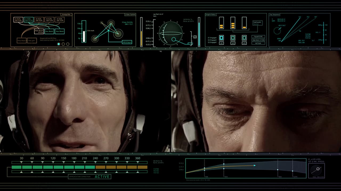
Task: Click the arrowhead on the orange trajectory line
Action: point(255,165)
